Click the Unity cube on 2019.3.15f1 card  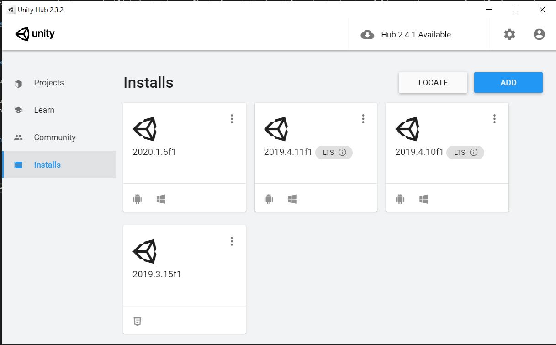[145, 251]
